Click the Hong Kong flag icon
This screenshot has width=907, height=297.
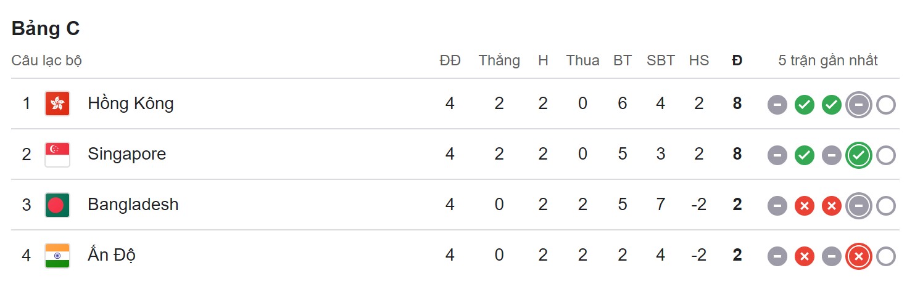[x=57, y=104]
